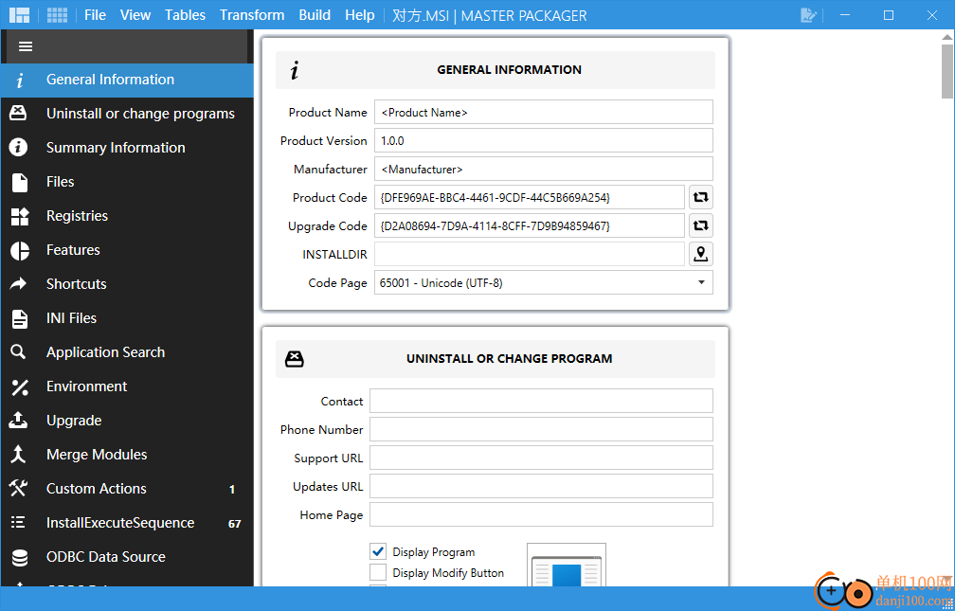
Task: Open the Registries section label
Action: 78,216
